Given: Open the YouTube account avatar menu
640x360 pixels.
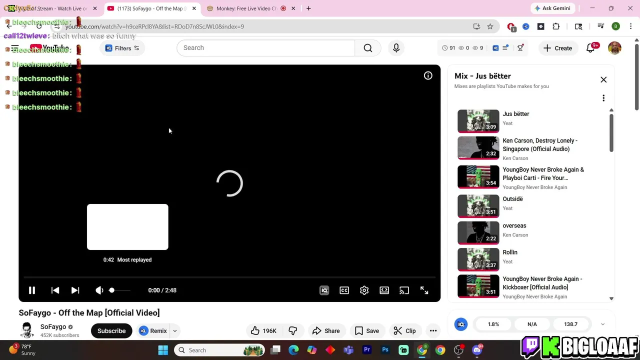Looking at the screenshot, I should click(614, 48).
